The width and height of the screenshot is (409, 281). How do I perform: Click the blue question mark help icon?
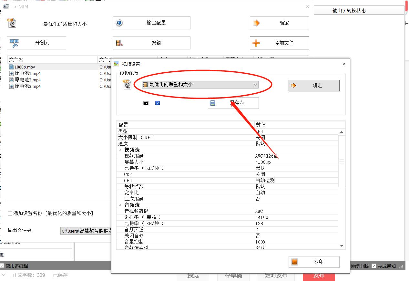pos(158,103)
